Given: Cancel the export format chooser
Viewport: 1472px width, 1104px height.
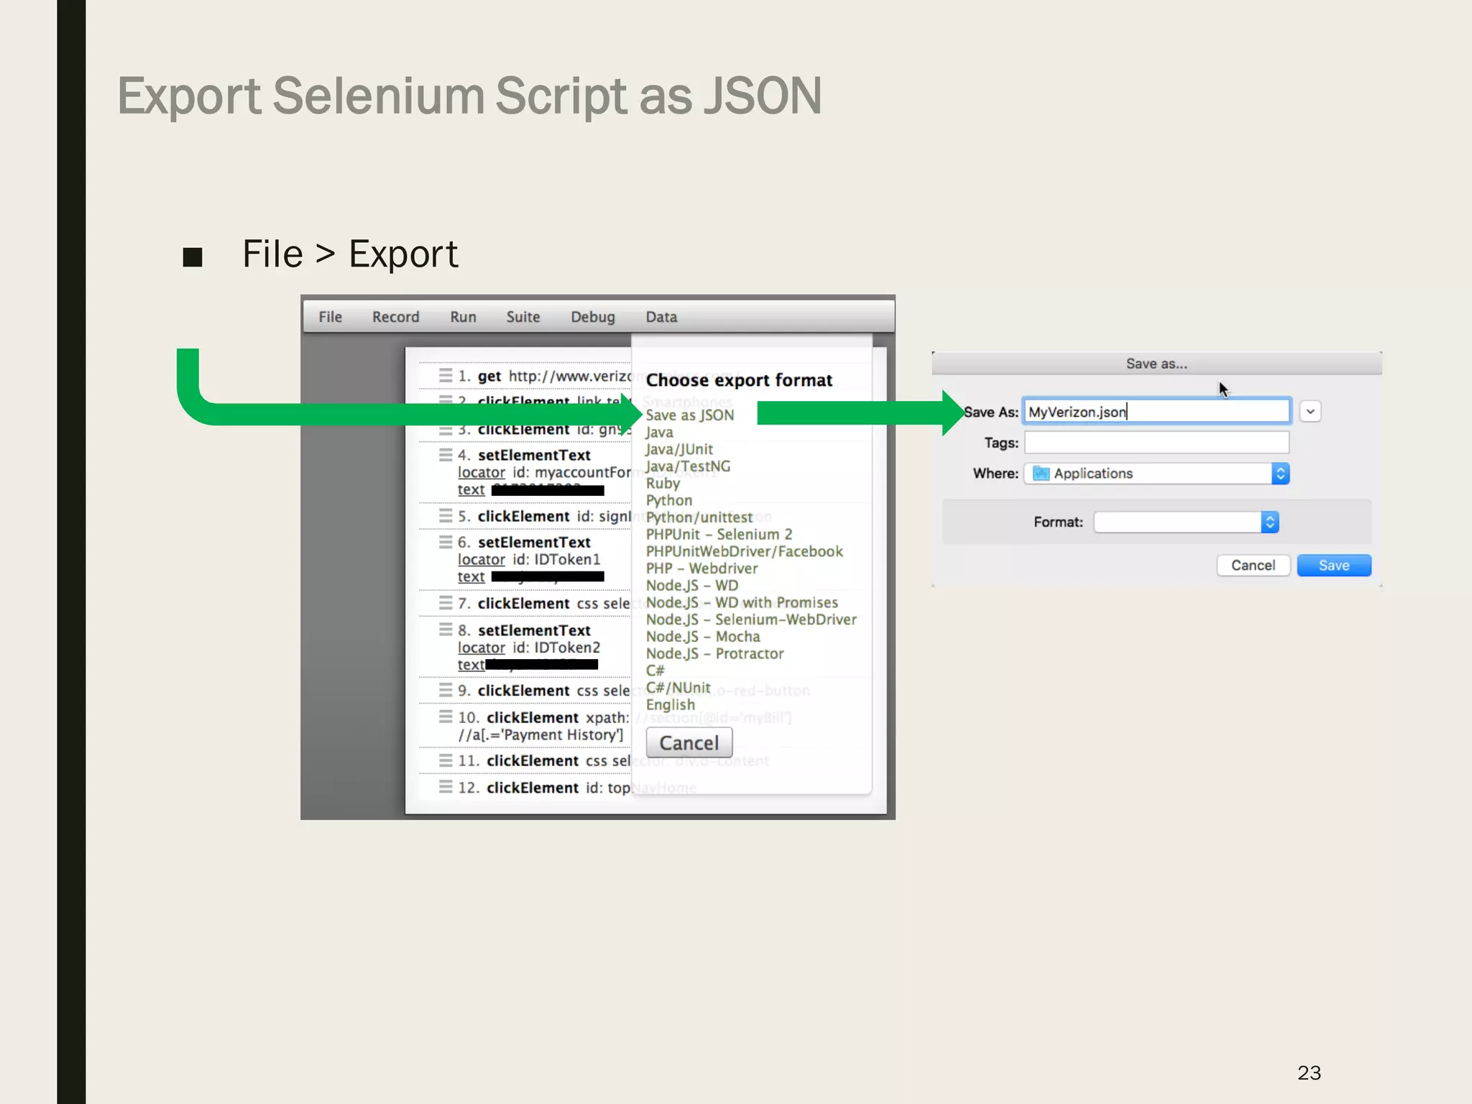Looking at the screenshot, I should (689, 742).
